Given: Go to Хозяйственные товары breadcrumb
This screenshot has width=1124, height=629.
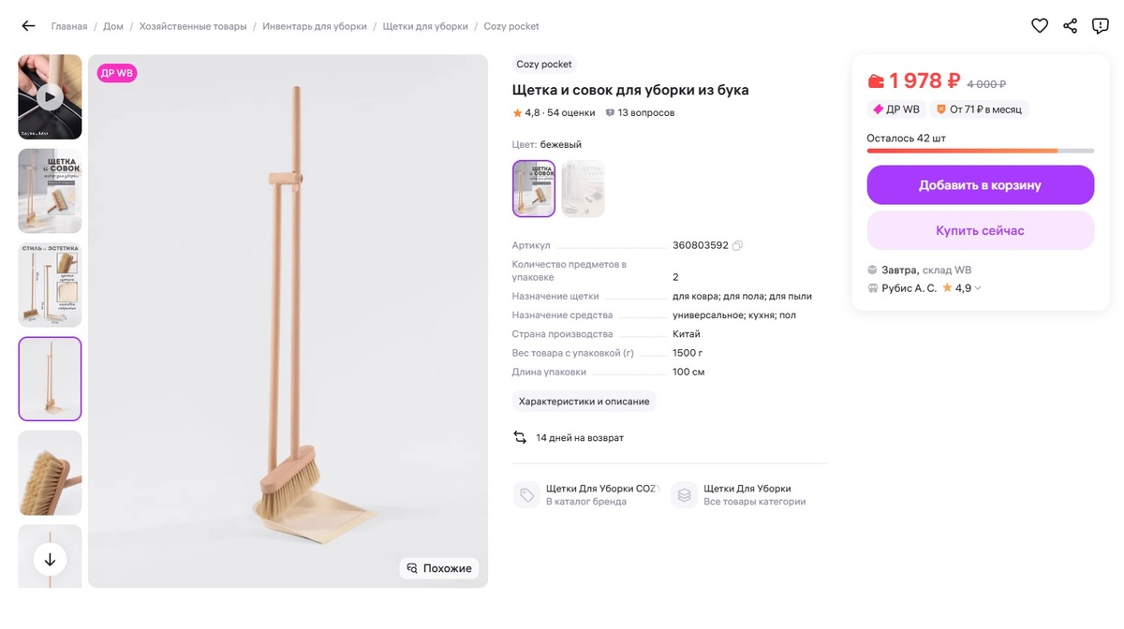Looking at the screenshot, I should [193, 26].
